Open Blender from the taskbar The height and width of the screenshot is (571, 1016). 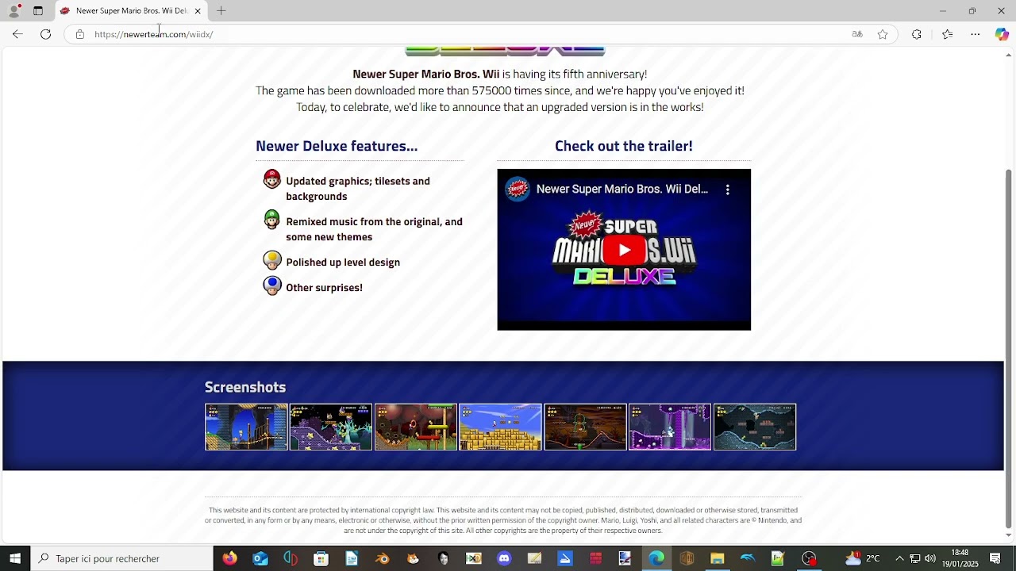(x=382, y=558)
